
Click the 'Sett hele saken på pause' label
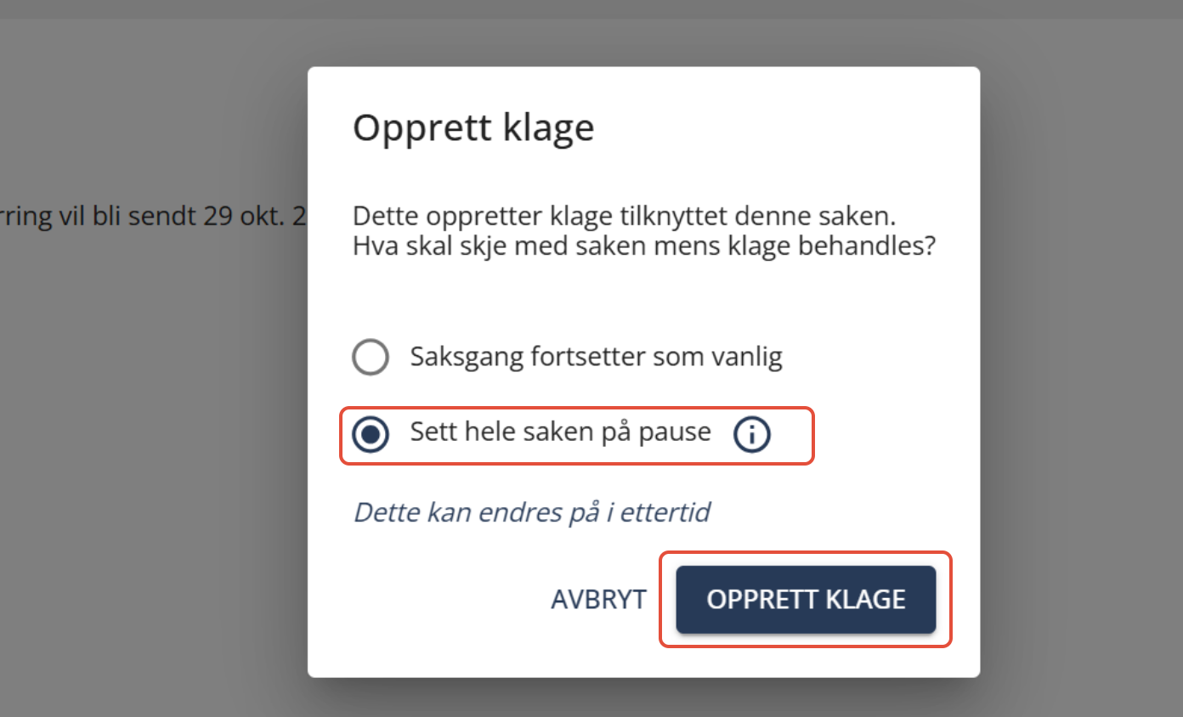click(x=561, y=432)
